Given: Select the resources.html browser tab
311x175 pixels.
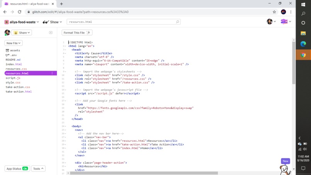Looking at the screenshot, I should point(29,4).
